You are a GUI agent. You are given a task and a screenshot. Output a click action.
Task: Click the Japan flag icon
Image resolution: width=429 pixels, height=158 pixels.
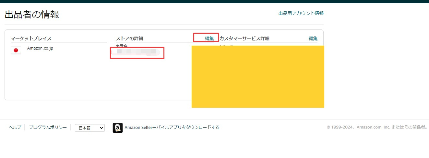coord(16,50)
